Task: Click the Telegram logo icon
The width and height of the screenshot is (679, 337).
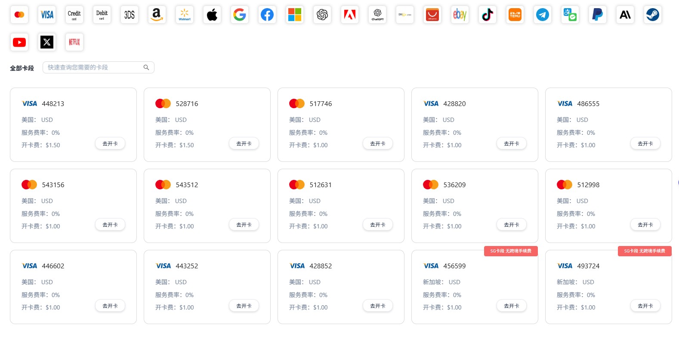Action: pos(543,15)
